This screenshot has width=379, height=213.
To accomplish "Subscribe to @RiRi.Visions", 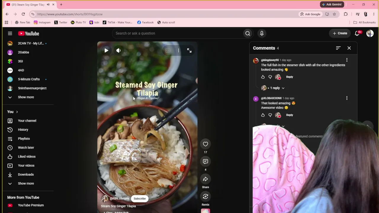I will coord(139,199).
